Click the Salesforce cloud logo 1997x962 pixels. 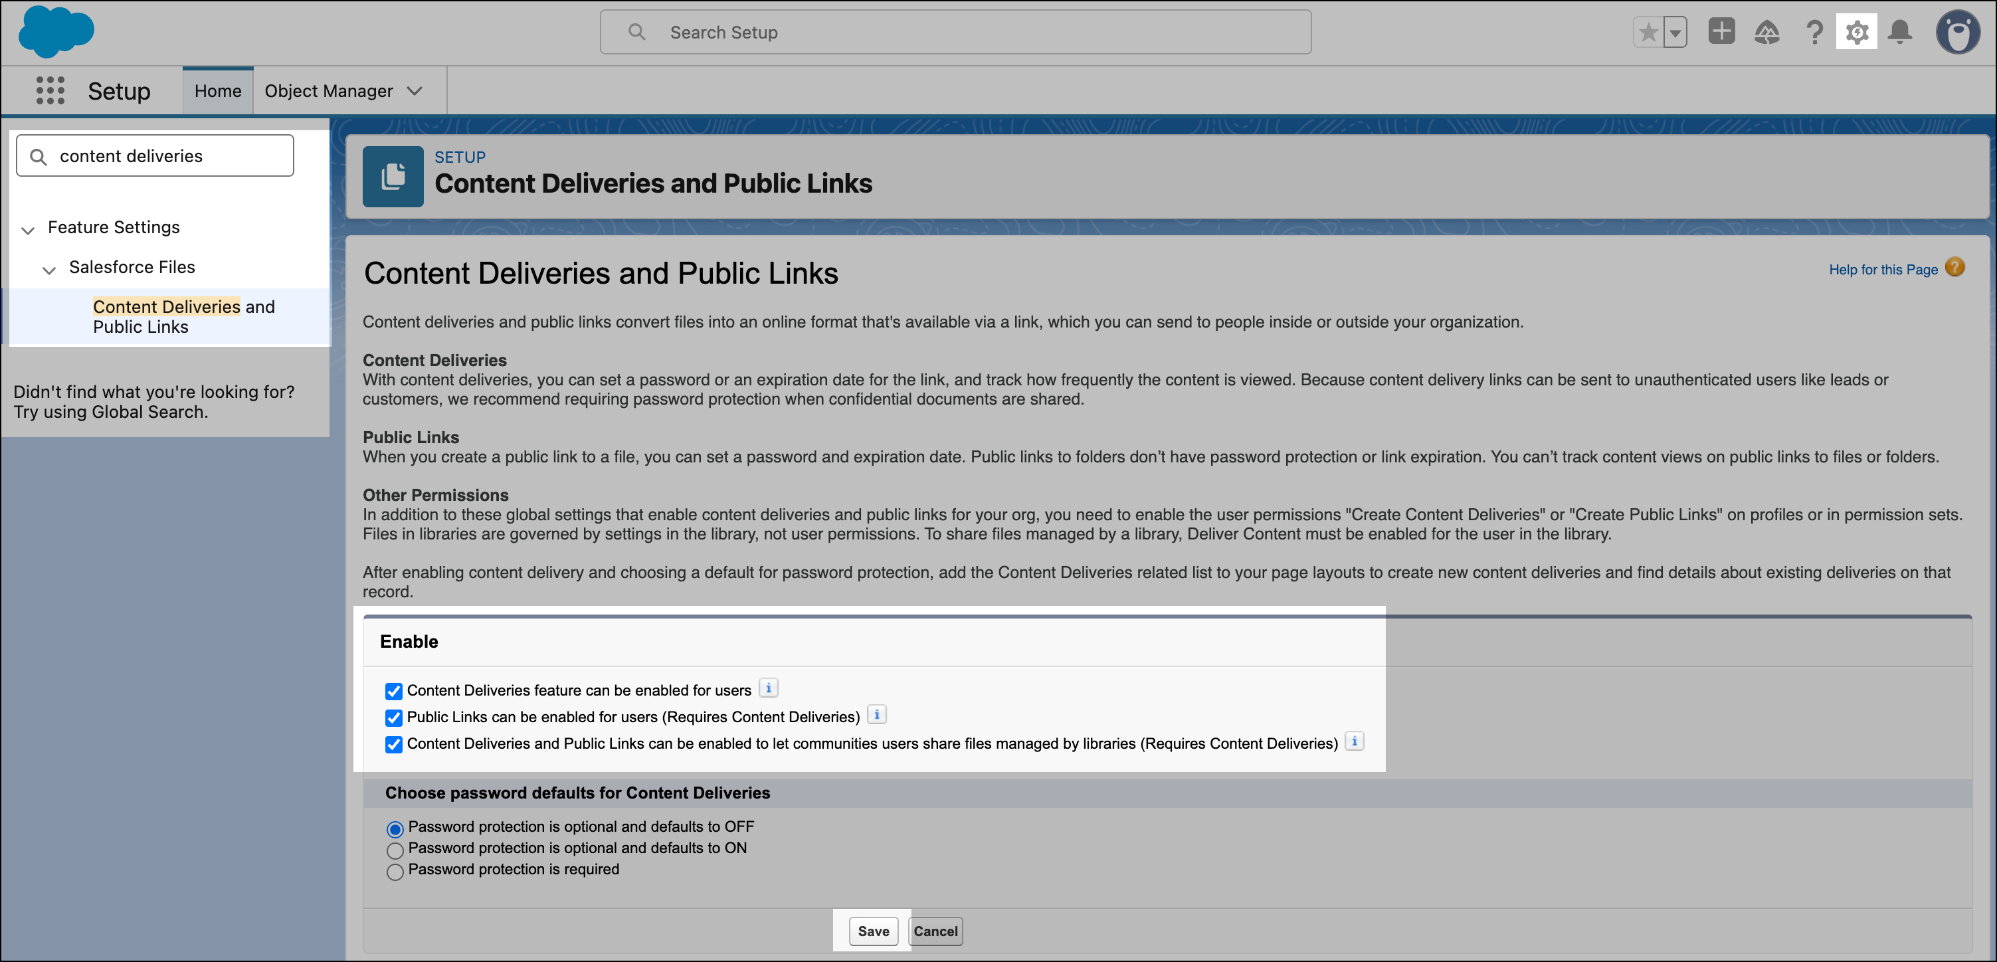tap(56, 32)
